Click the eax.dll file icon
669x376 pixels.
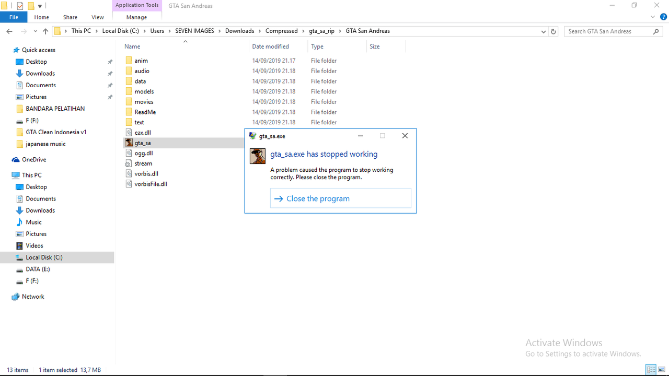pos(129,133)
